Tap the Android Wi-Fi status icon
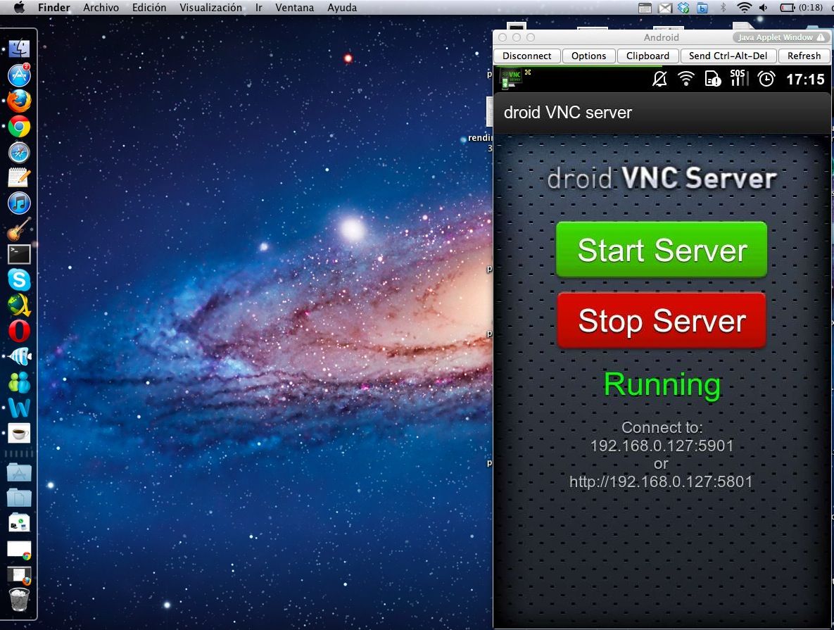The image size is (834, 630). click(685, 79)
